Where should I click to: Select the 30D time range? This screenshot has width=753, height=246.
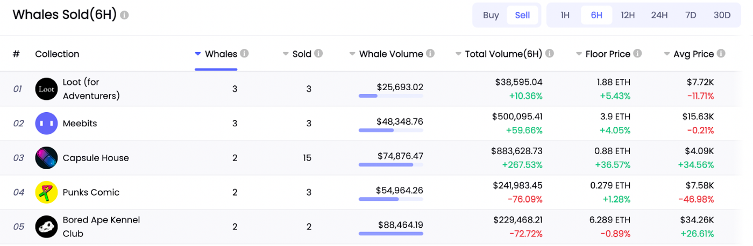[722, 15]
